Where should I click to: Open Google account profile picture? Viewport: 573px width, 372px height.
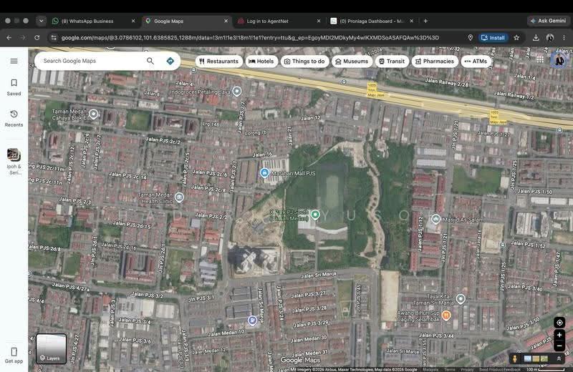pyautogui.click(x=559, y=59)
